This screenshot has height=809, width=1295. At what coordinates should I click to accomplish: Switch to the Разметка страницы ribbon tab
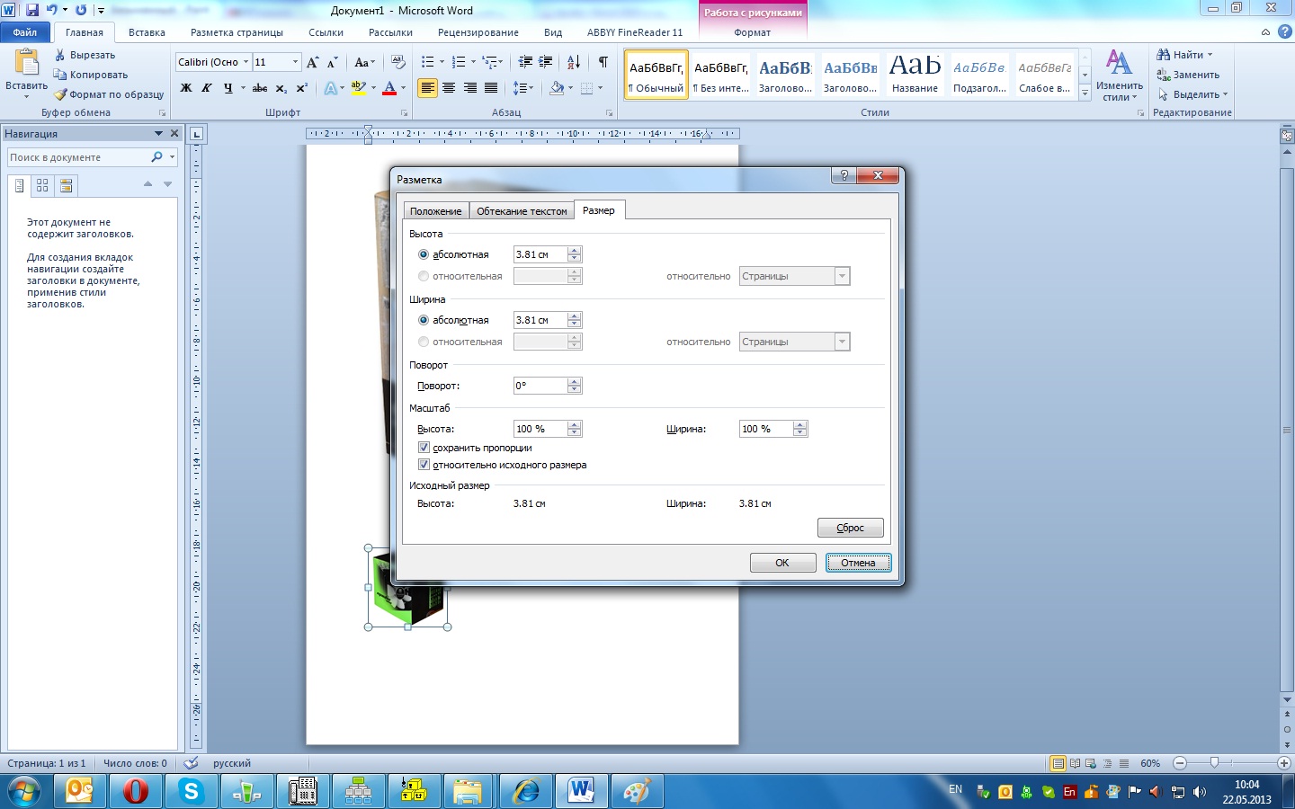click(x=237, y=32)
